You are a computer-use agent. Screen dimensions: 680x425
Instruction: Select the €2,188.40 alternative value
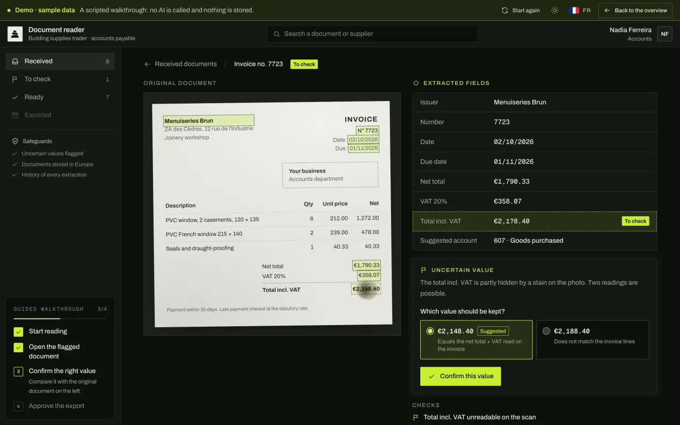(593, 339)
